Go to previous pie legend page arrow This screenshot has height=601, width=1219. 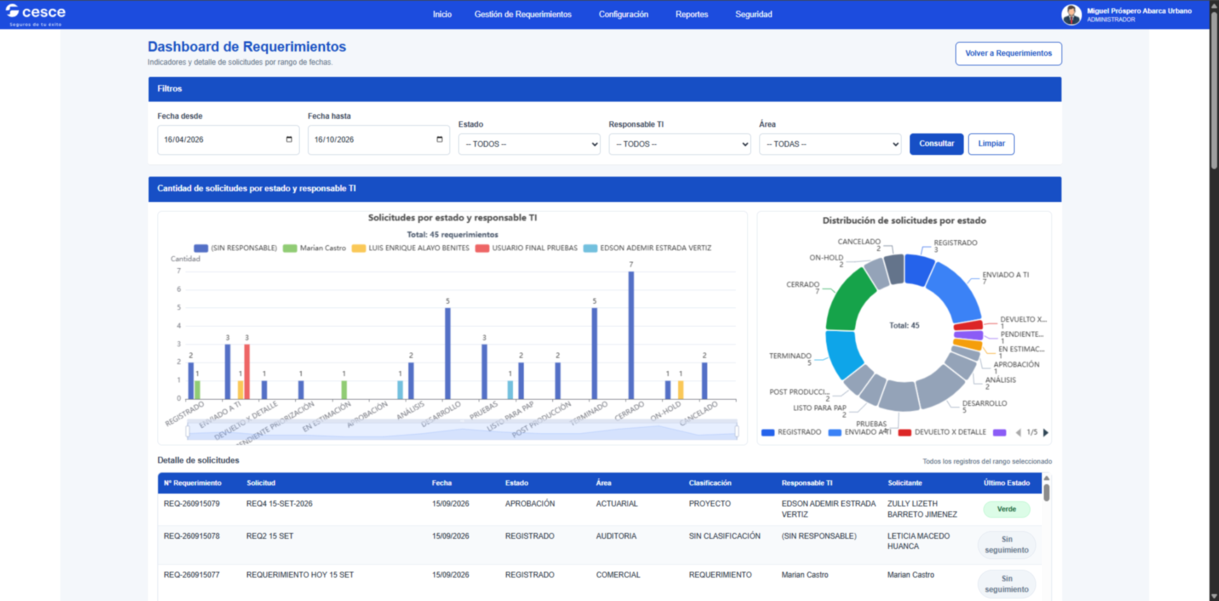[1018, 433]
